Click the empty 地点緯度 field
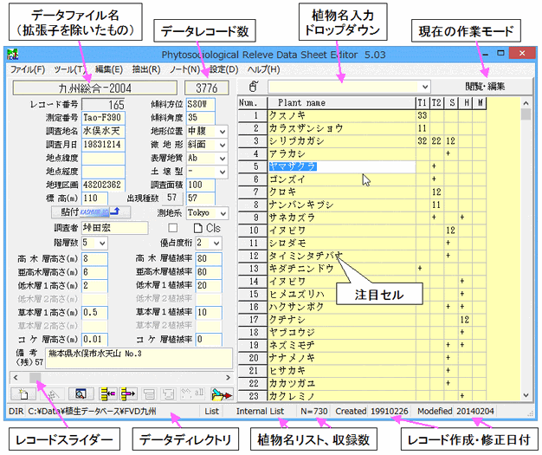The width and height of the screenshot is (542, 455). 103,158
